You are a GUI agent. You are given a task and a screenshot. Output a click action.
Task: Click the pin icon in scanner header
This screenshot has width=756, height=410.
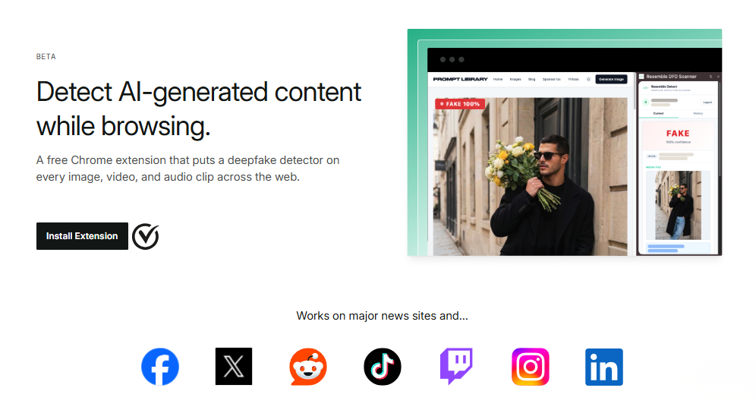(710, 76)
